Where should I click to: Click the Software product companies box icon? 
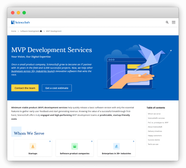(75, 146)
